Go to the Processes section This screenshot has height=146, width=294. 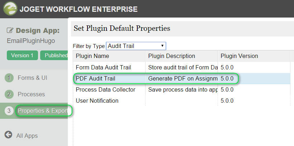point(31,94)
